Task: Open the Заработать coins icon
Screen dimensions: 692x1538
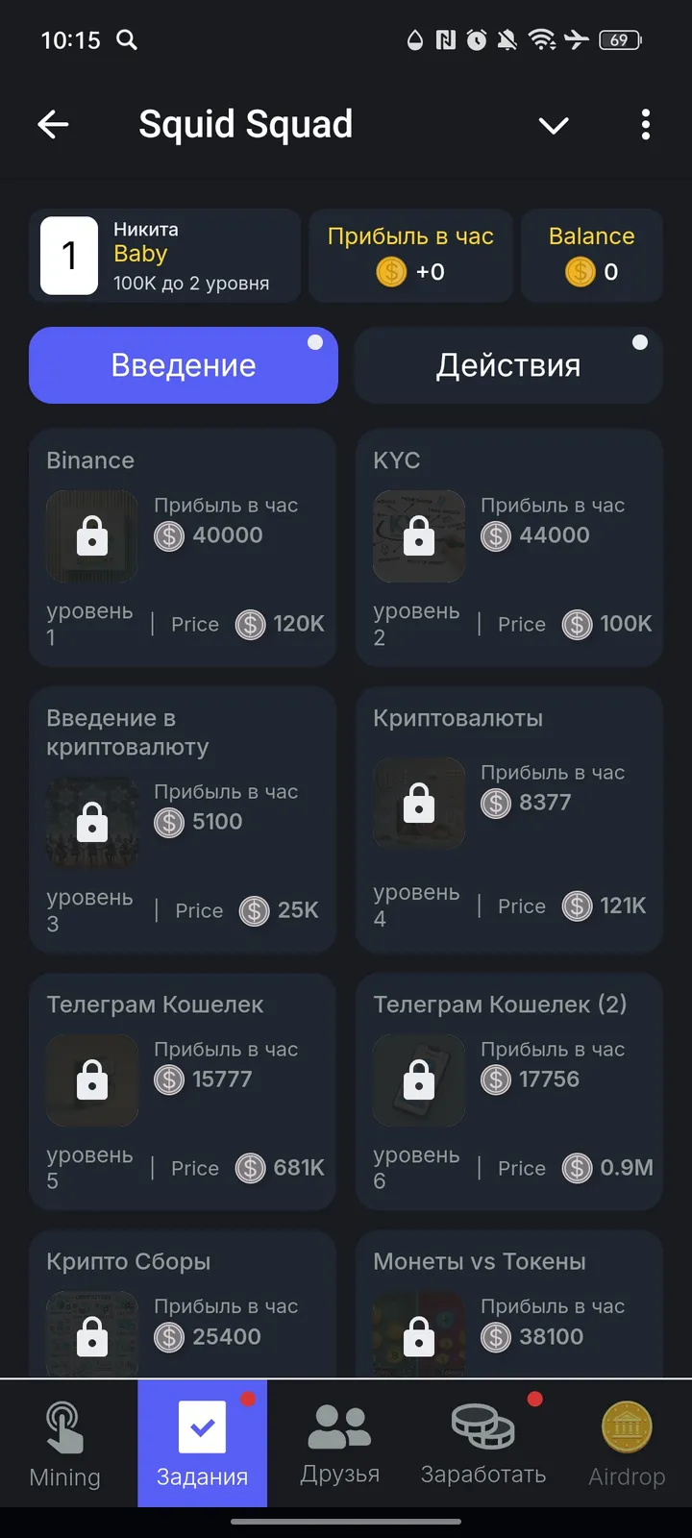Action: coord(482,1426)
